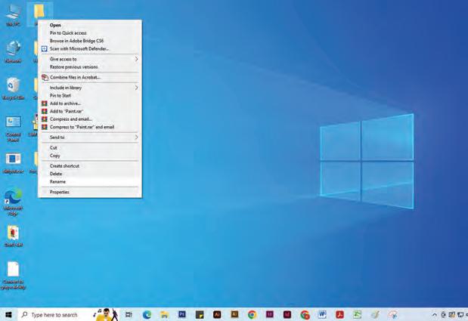468x321 pixels.
Task: Choose Open from the context menu
Action: 90,25
